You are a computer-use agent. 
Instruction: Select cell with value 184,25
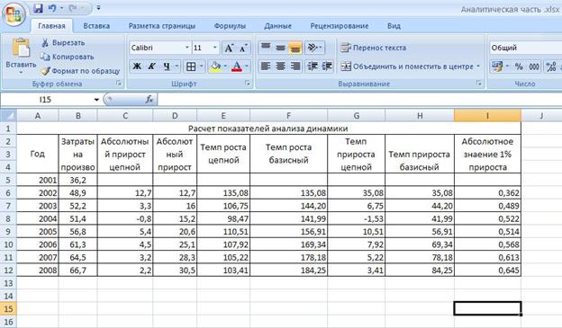(288, 270)
